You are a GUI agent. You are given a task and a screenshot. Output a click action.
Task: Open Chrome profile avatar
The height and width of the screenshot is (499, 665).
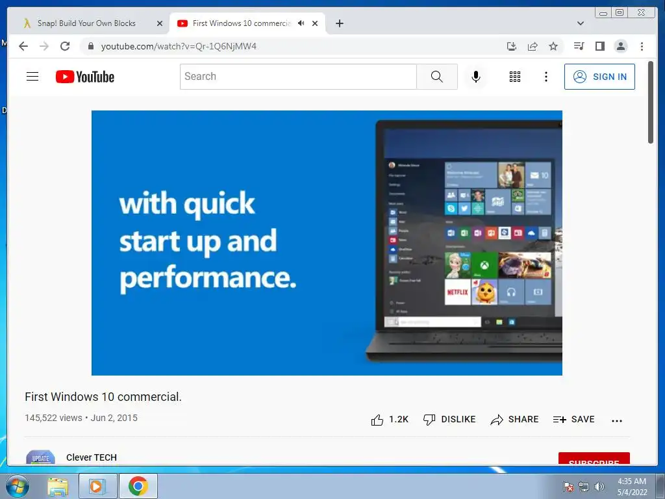[x=620, y=46]
